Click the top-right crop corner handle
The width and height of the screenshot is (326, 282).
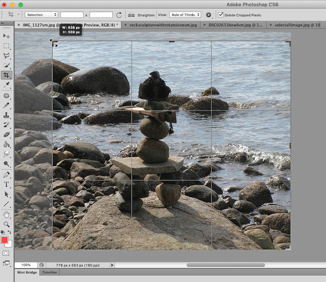tap(289, 43)
